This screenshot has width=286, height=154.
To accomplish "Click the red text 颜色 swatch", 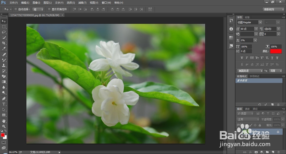I will tap(276, 51).
